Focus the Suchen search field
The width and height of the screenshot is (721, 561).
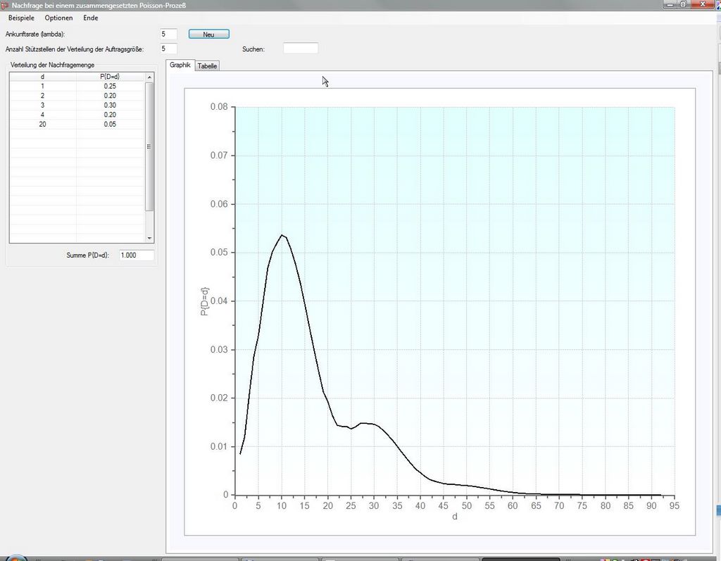pyautogui.click(x=301, y=49)
